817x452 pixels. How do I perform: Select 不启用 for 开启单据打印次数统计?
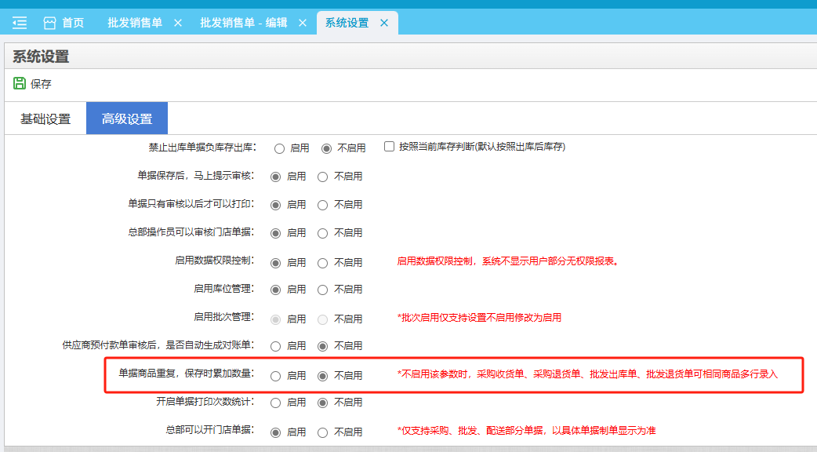(322, 403)
